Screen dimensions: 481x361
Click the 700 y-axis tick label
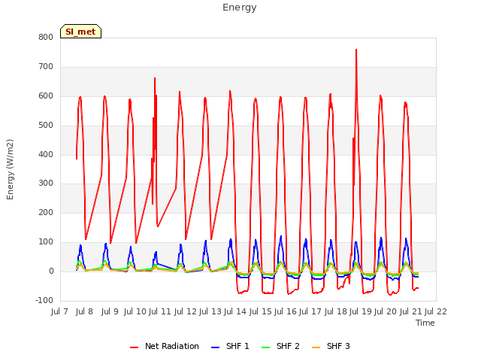coord(46,67)
